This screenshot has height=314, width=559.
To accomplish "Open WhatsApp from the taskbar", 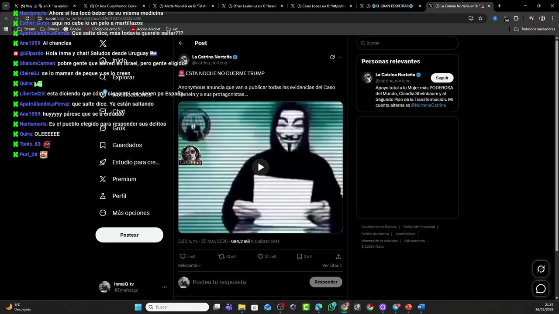I will [x=331, y=307].
